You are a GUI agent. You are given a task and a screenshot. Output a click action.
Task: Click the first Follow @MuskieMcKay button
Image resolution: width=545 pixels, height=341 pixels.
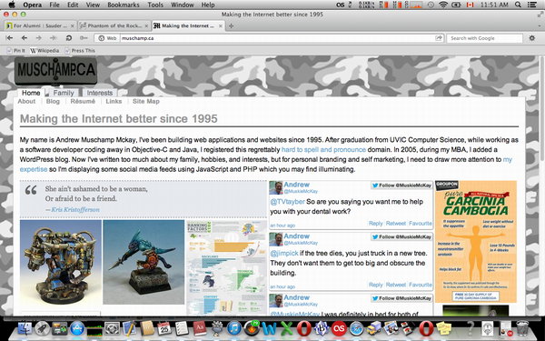tap(401, 186)
